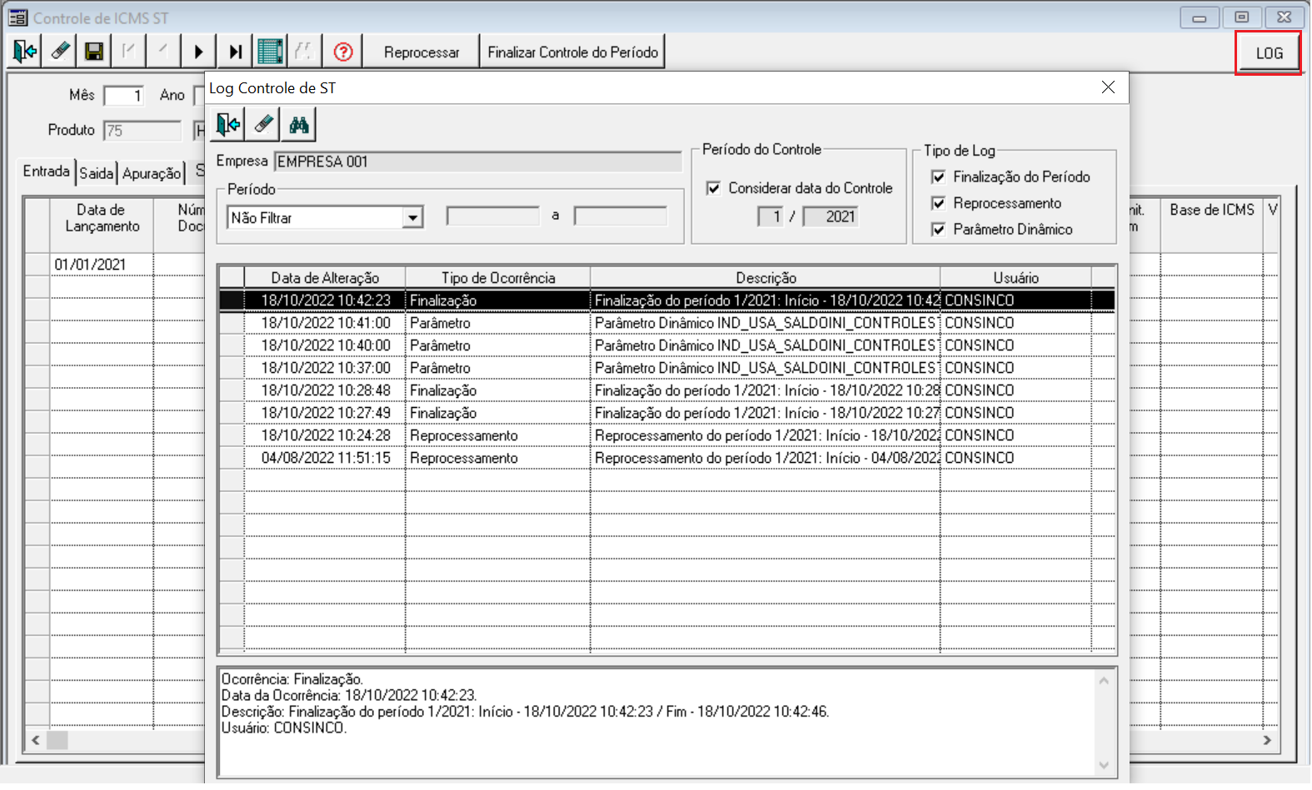The width and height of the screenshot is (1312, 790).
Task: Search logs with binoculars icon
Action: [299, 125]
